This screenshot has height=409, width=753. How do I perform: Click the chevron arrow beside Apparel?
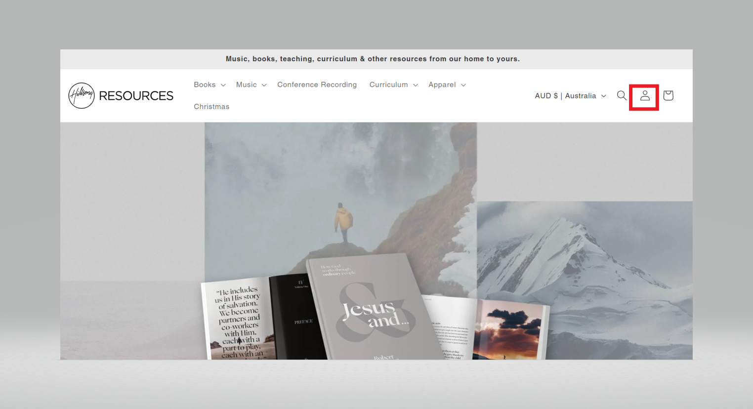click(x=463, y=85)
